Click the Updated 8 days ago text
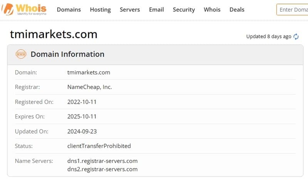The image size is (308, 179). [268, 36]
